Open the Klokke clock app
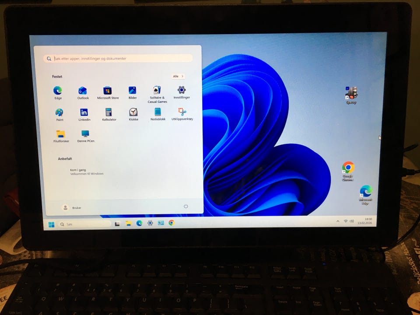 coord(133,114)
